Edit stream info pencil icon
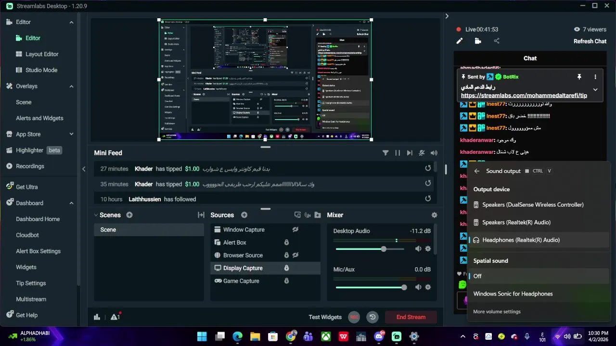 pyautogui.click(x=460, y=41)
